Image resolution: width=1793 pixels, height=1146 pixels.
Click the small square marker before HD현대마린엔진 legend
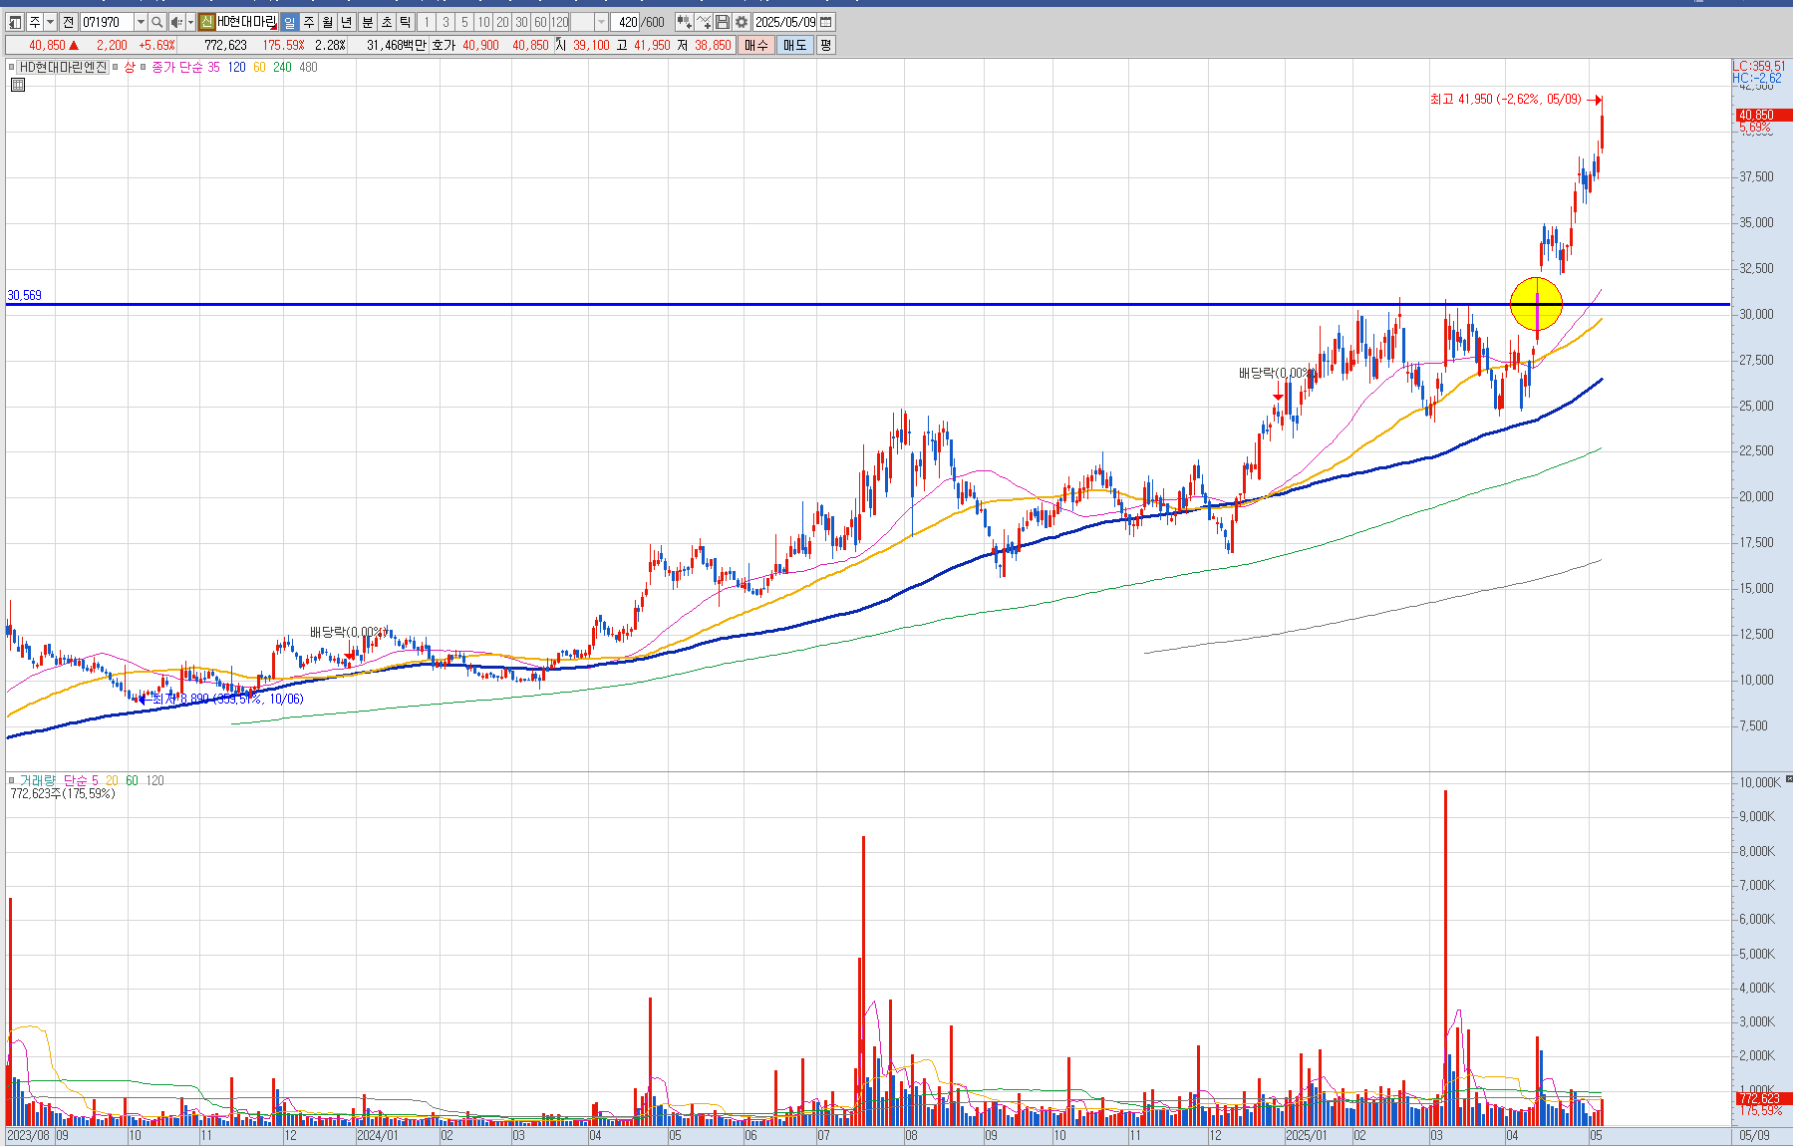pos(12,67)
